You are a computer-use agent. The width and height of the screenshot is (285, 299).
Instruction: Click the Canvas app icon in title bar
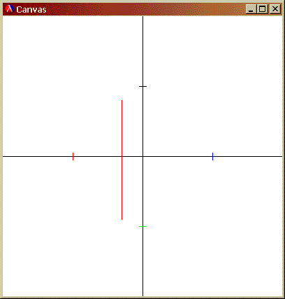pos(10,9)
